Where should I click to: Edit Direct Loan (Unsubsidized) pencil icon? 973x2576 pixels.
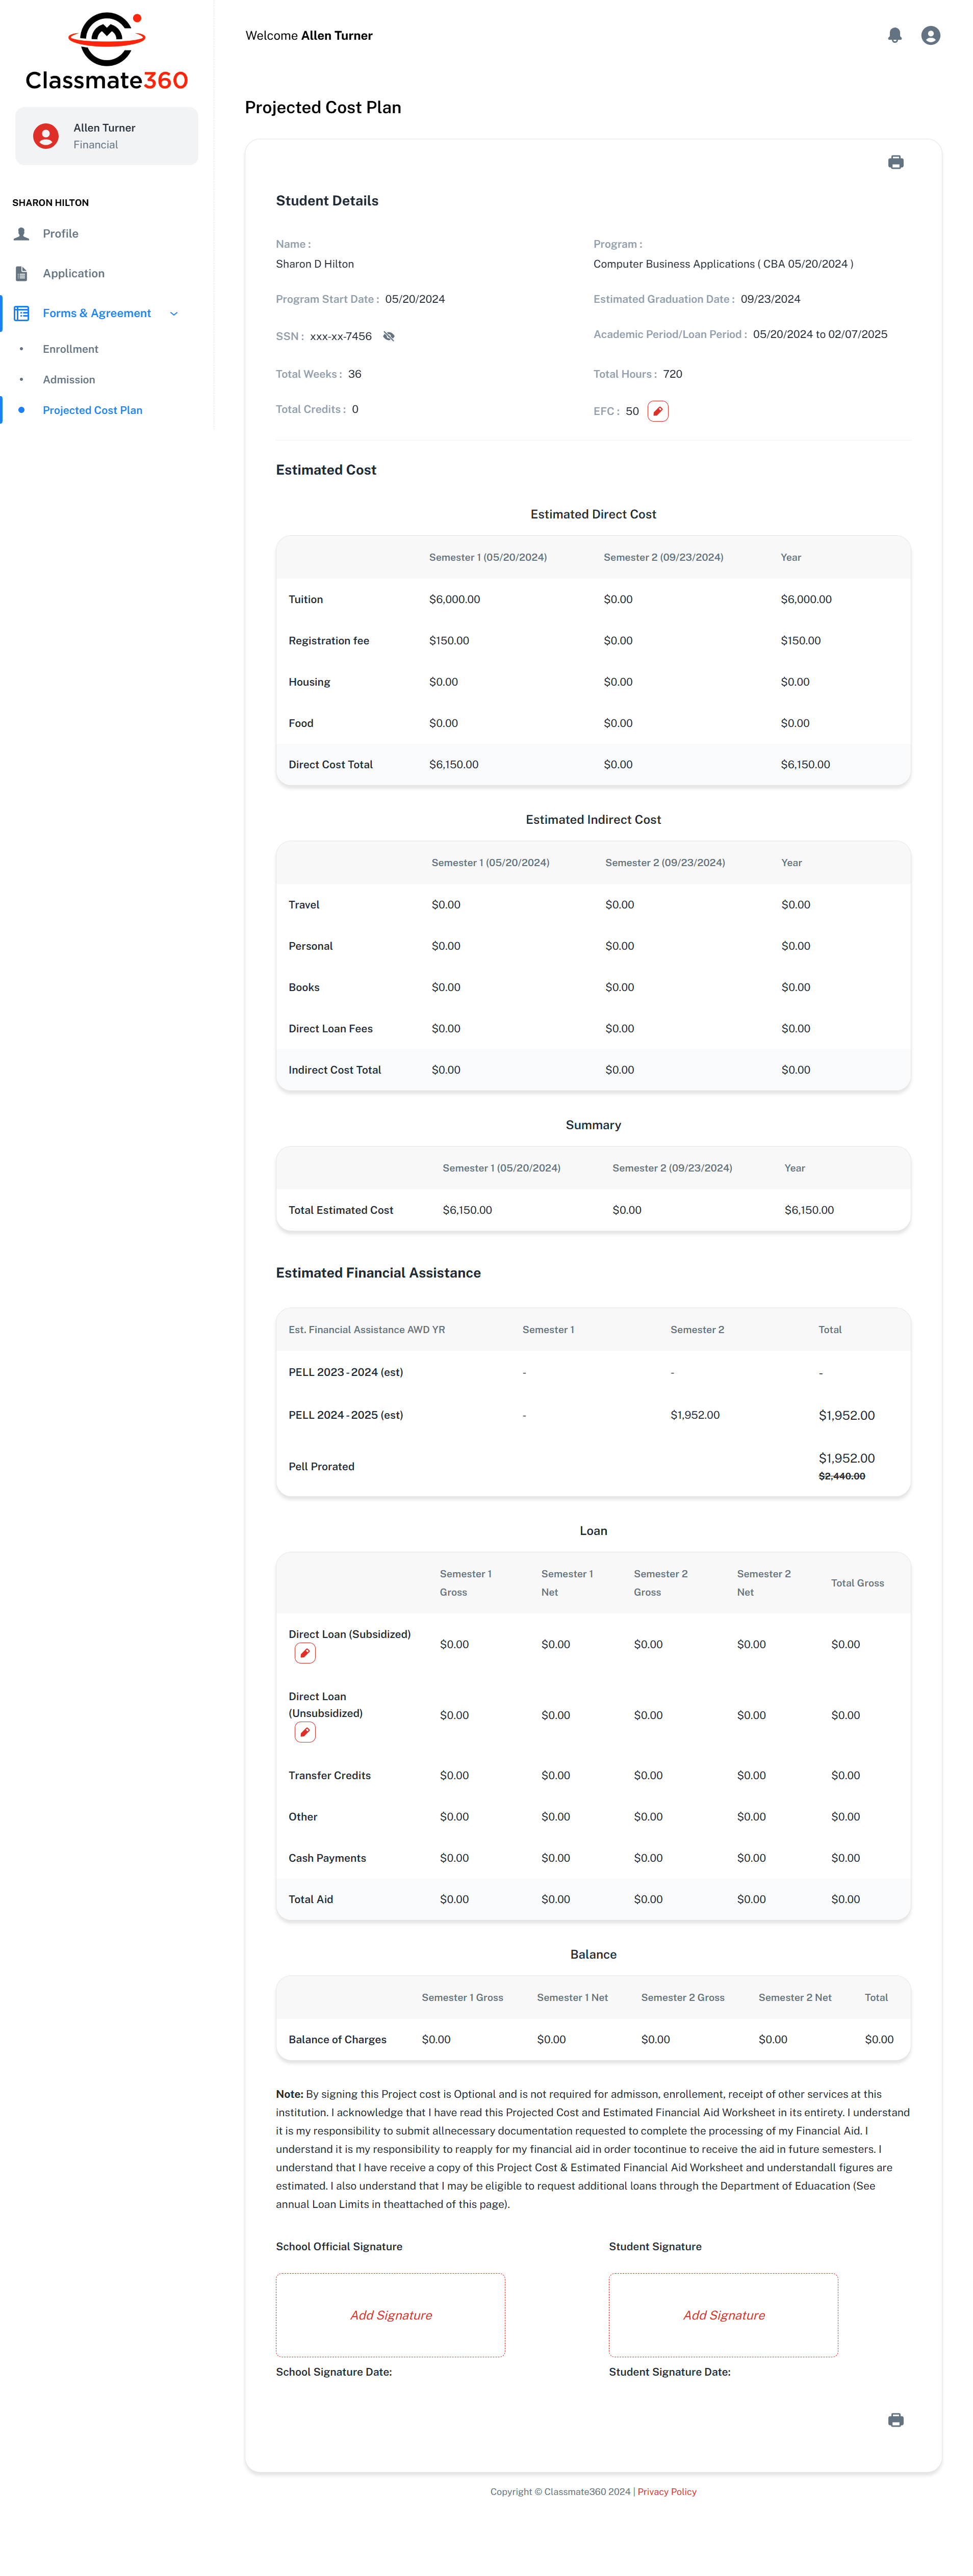click(x=305, y=1731)
